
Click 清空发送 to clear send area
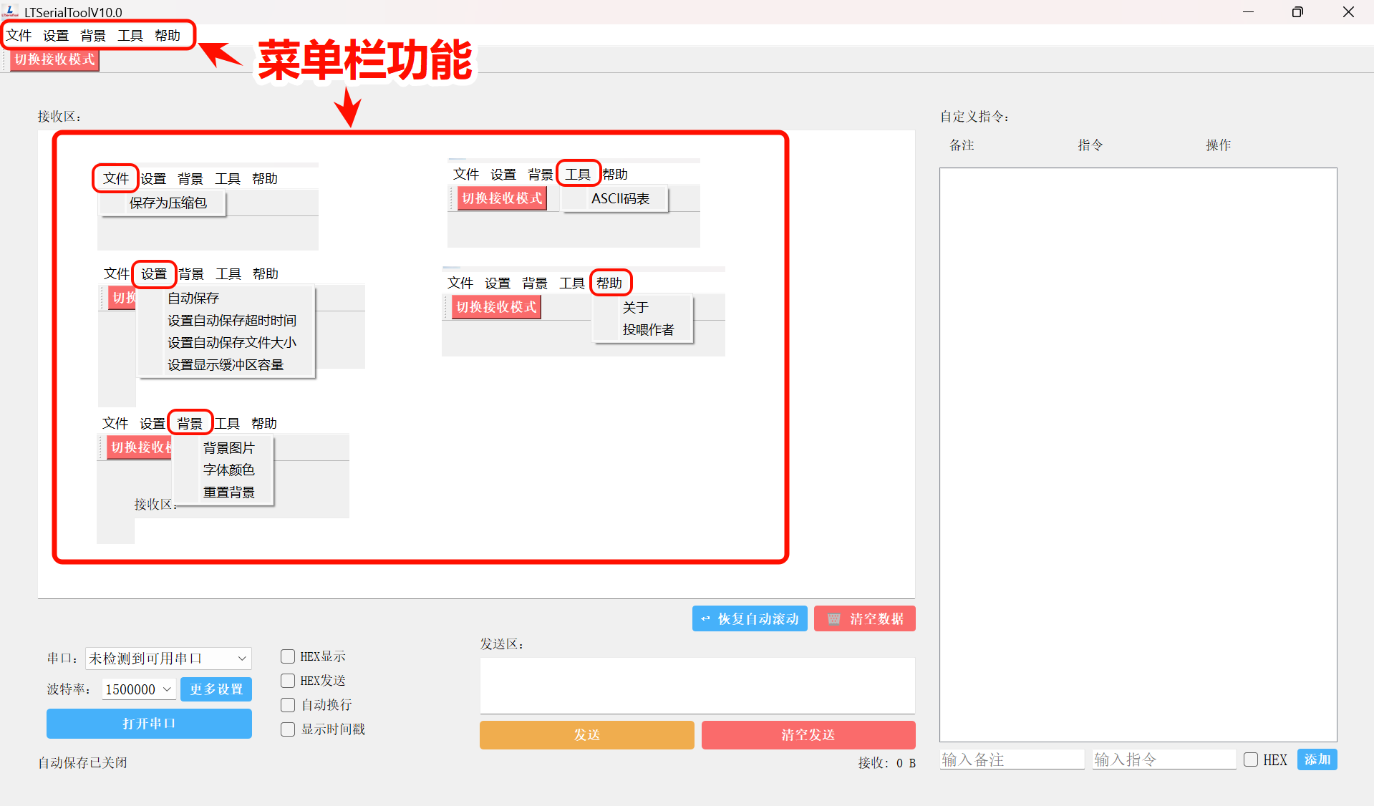click(x=808, y=734)
